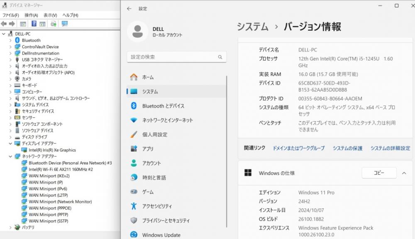
Task: Expand the ControlVault Device node
Action: click(x=10, y=47)
